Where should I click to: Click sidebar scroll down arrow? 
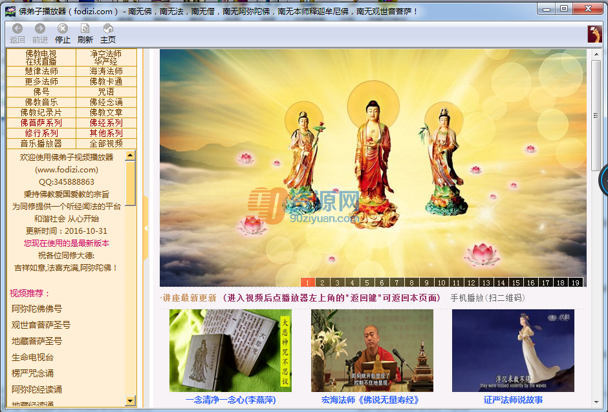(130, 400)
